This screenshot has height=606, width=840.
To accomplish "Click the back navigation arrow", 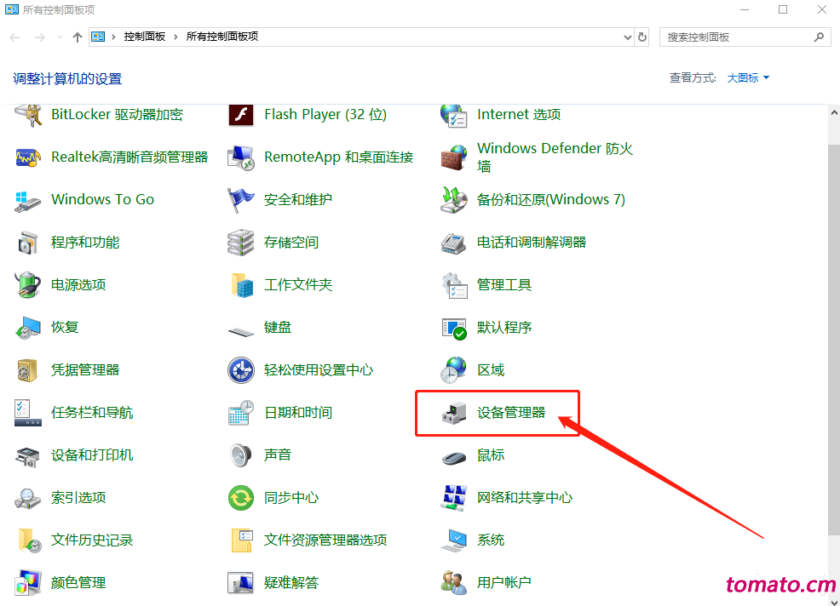I will click(15, 37).
